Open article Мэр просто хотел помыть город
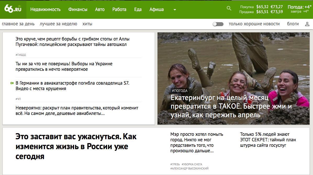The width and height of the screenshot is (313, 175). click(197, 143)
